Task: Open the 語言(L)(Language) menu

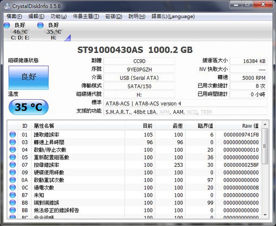Action: 173,17
